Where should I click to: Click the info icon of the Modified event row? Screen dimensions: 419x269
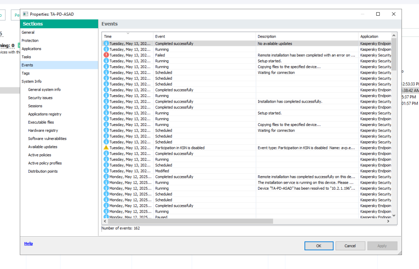click(x=106, y=171)
